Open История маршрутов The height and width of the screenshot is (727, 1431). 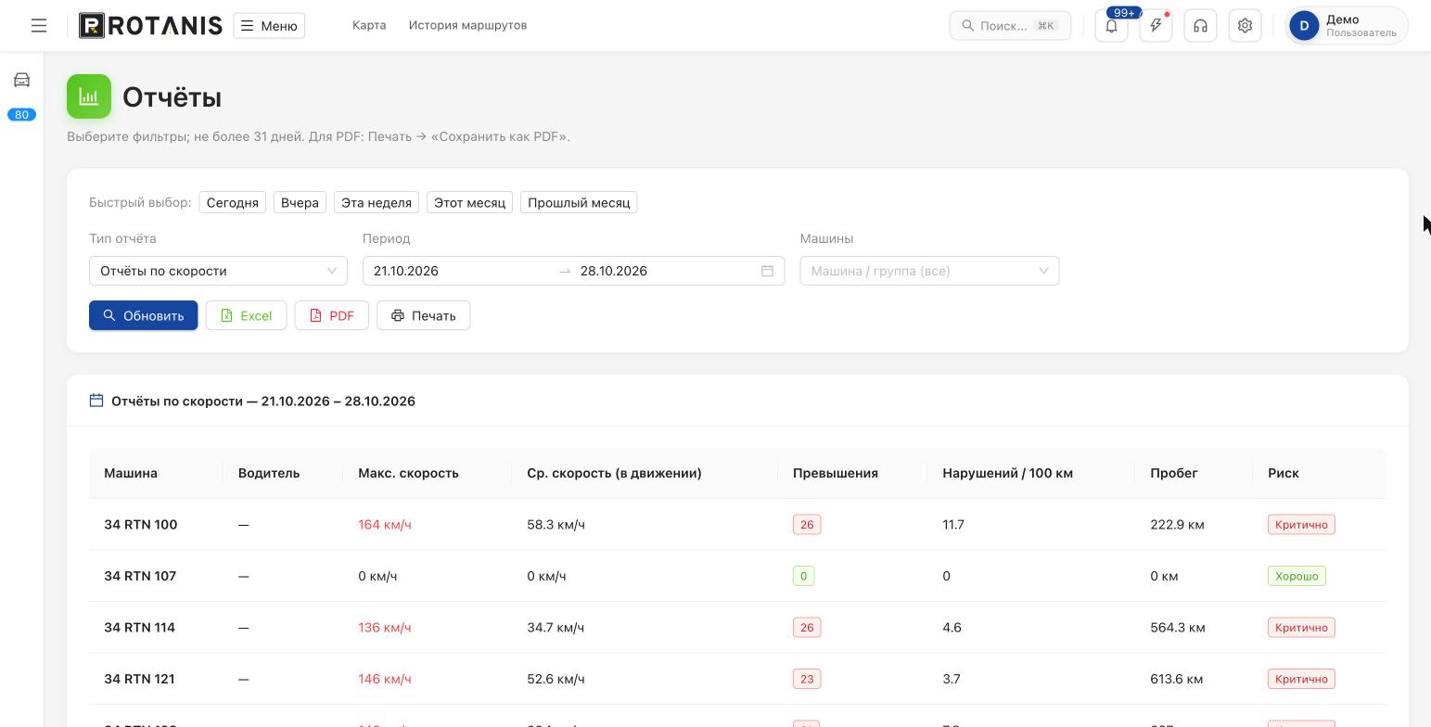pyautogui.click(x=467, y=25)
